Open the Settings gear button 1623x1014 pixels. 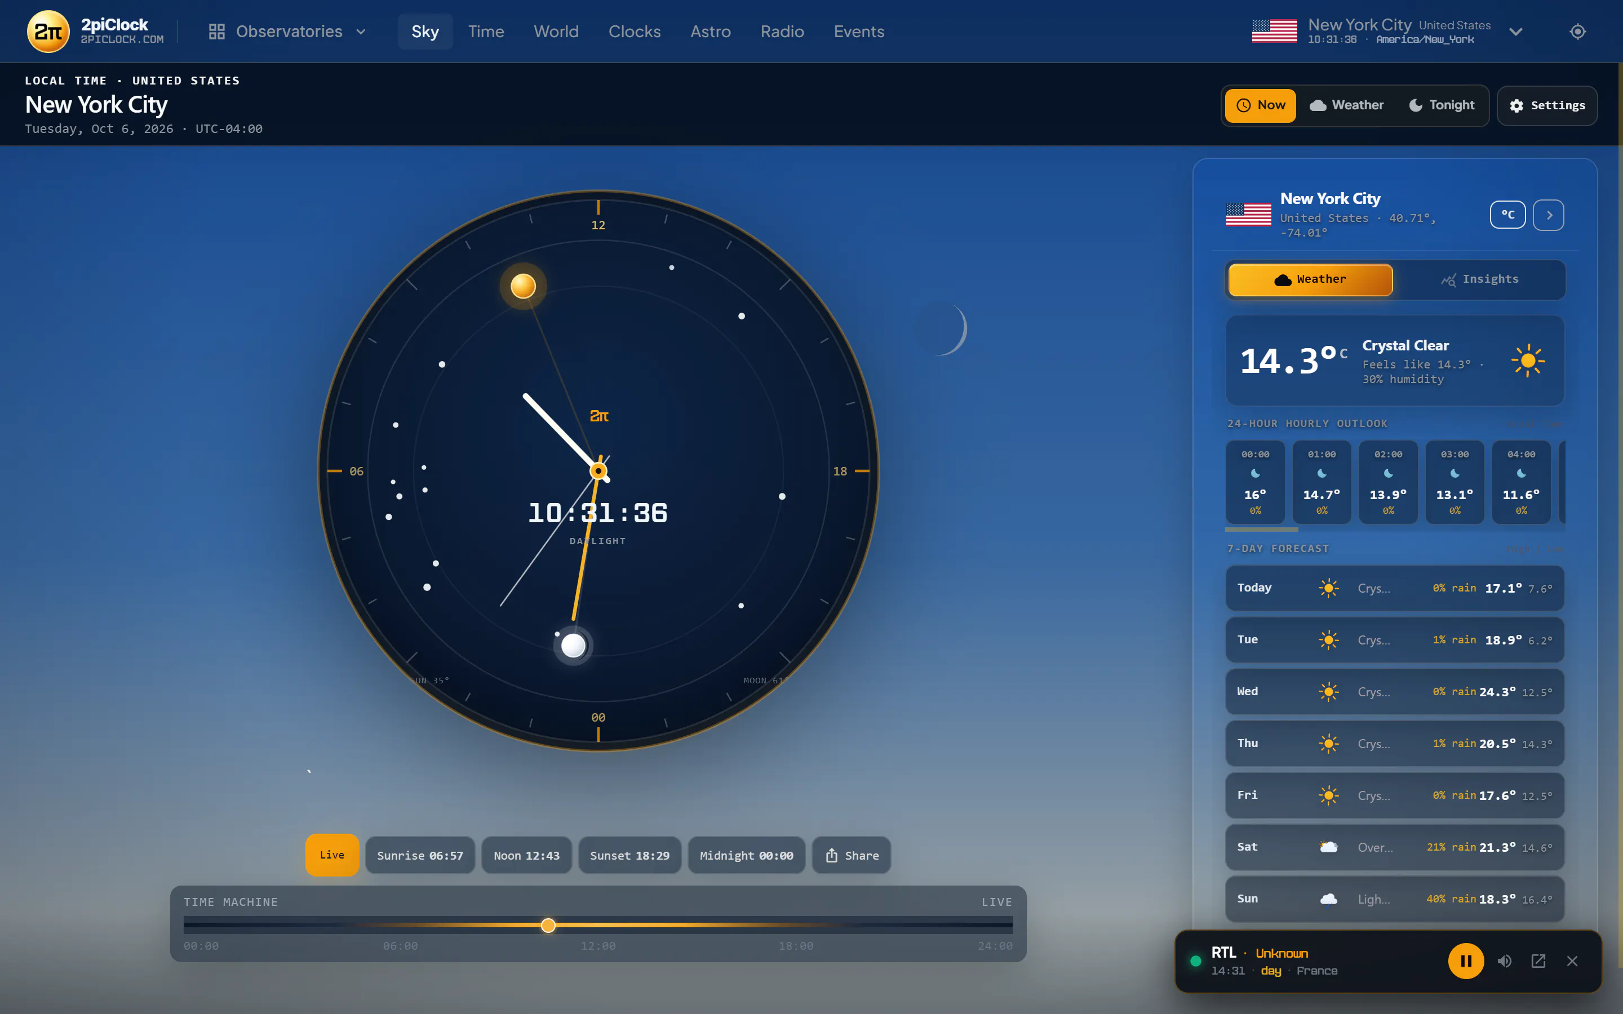[x=1546, y=105]
